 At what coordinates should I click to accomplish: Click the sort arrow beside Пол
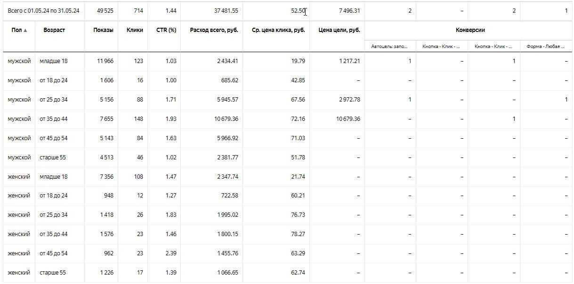pyautogui.click(x=25, y=31)
